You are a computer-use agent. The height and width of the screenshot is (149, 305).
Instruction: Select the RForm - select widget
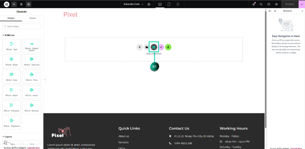click(x=32, y=92)
